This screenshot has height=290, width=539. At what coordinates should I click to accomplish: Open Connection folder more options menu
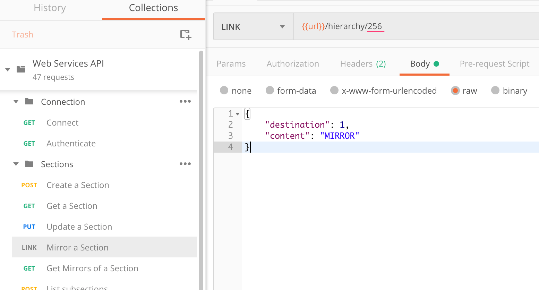185,102
